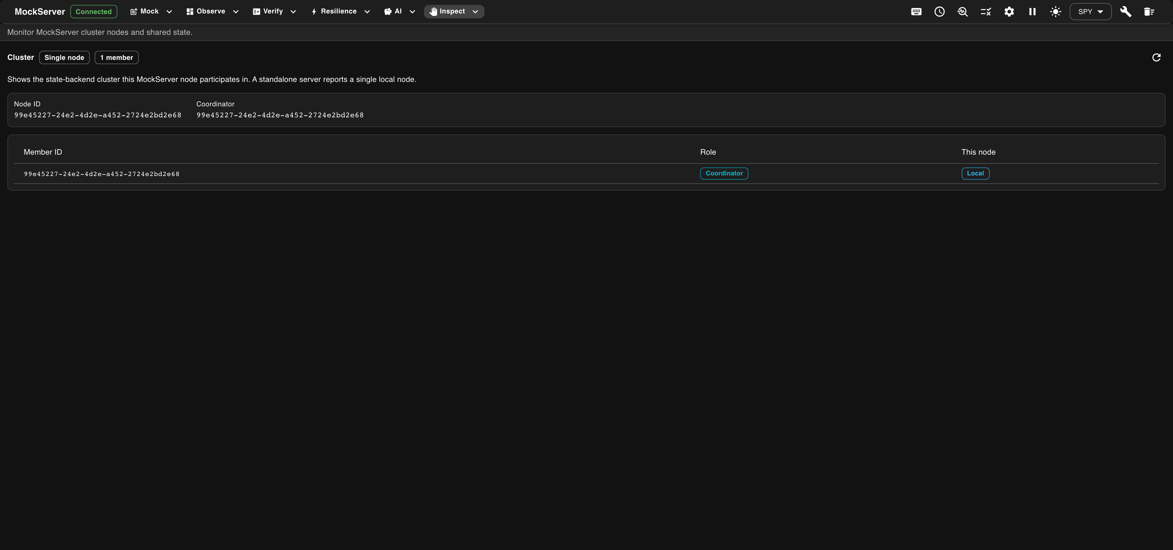Image resolution: width=1173 pixels, height=550 pixels.
Task: Open the Observe menu
Action: click(212, 11)
